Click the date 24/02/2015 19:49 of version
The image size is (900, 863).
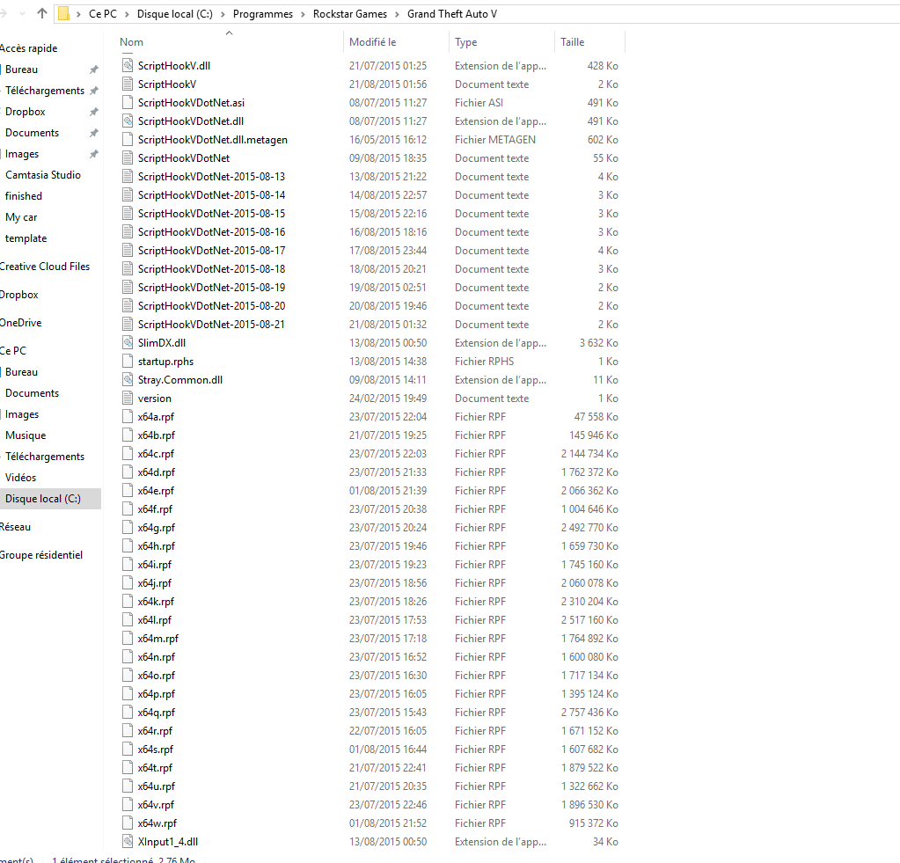(x=387, y=399)
